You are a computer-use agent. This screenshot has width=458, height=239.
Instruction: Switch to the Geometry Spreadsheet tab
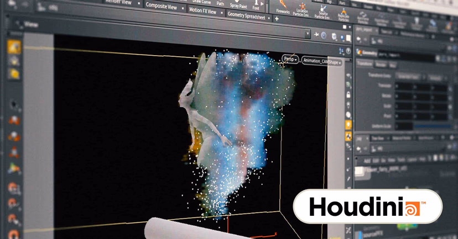point(246,16)
